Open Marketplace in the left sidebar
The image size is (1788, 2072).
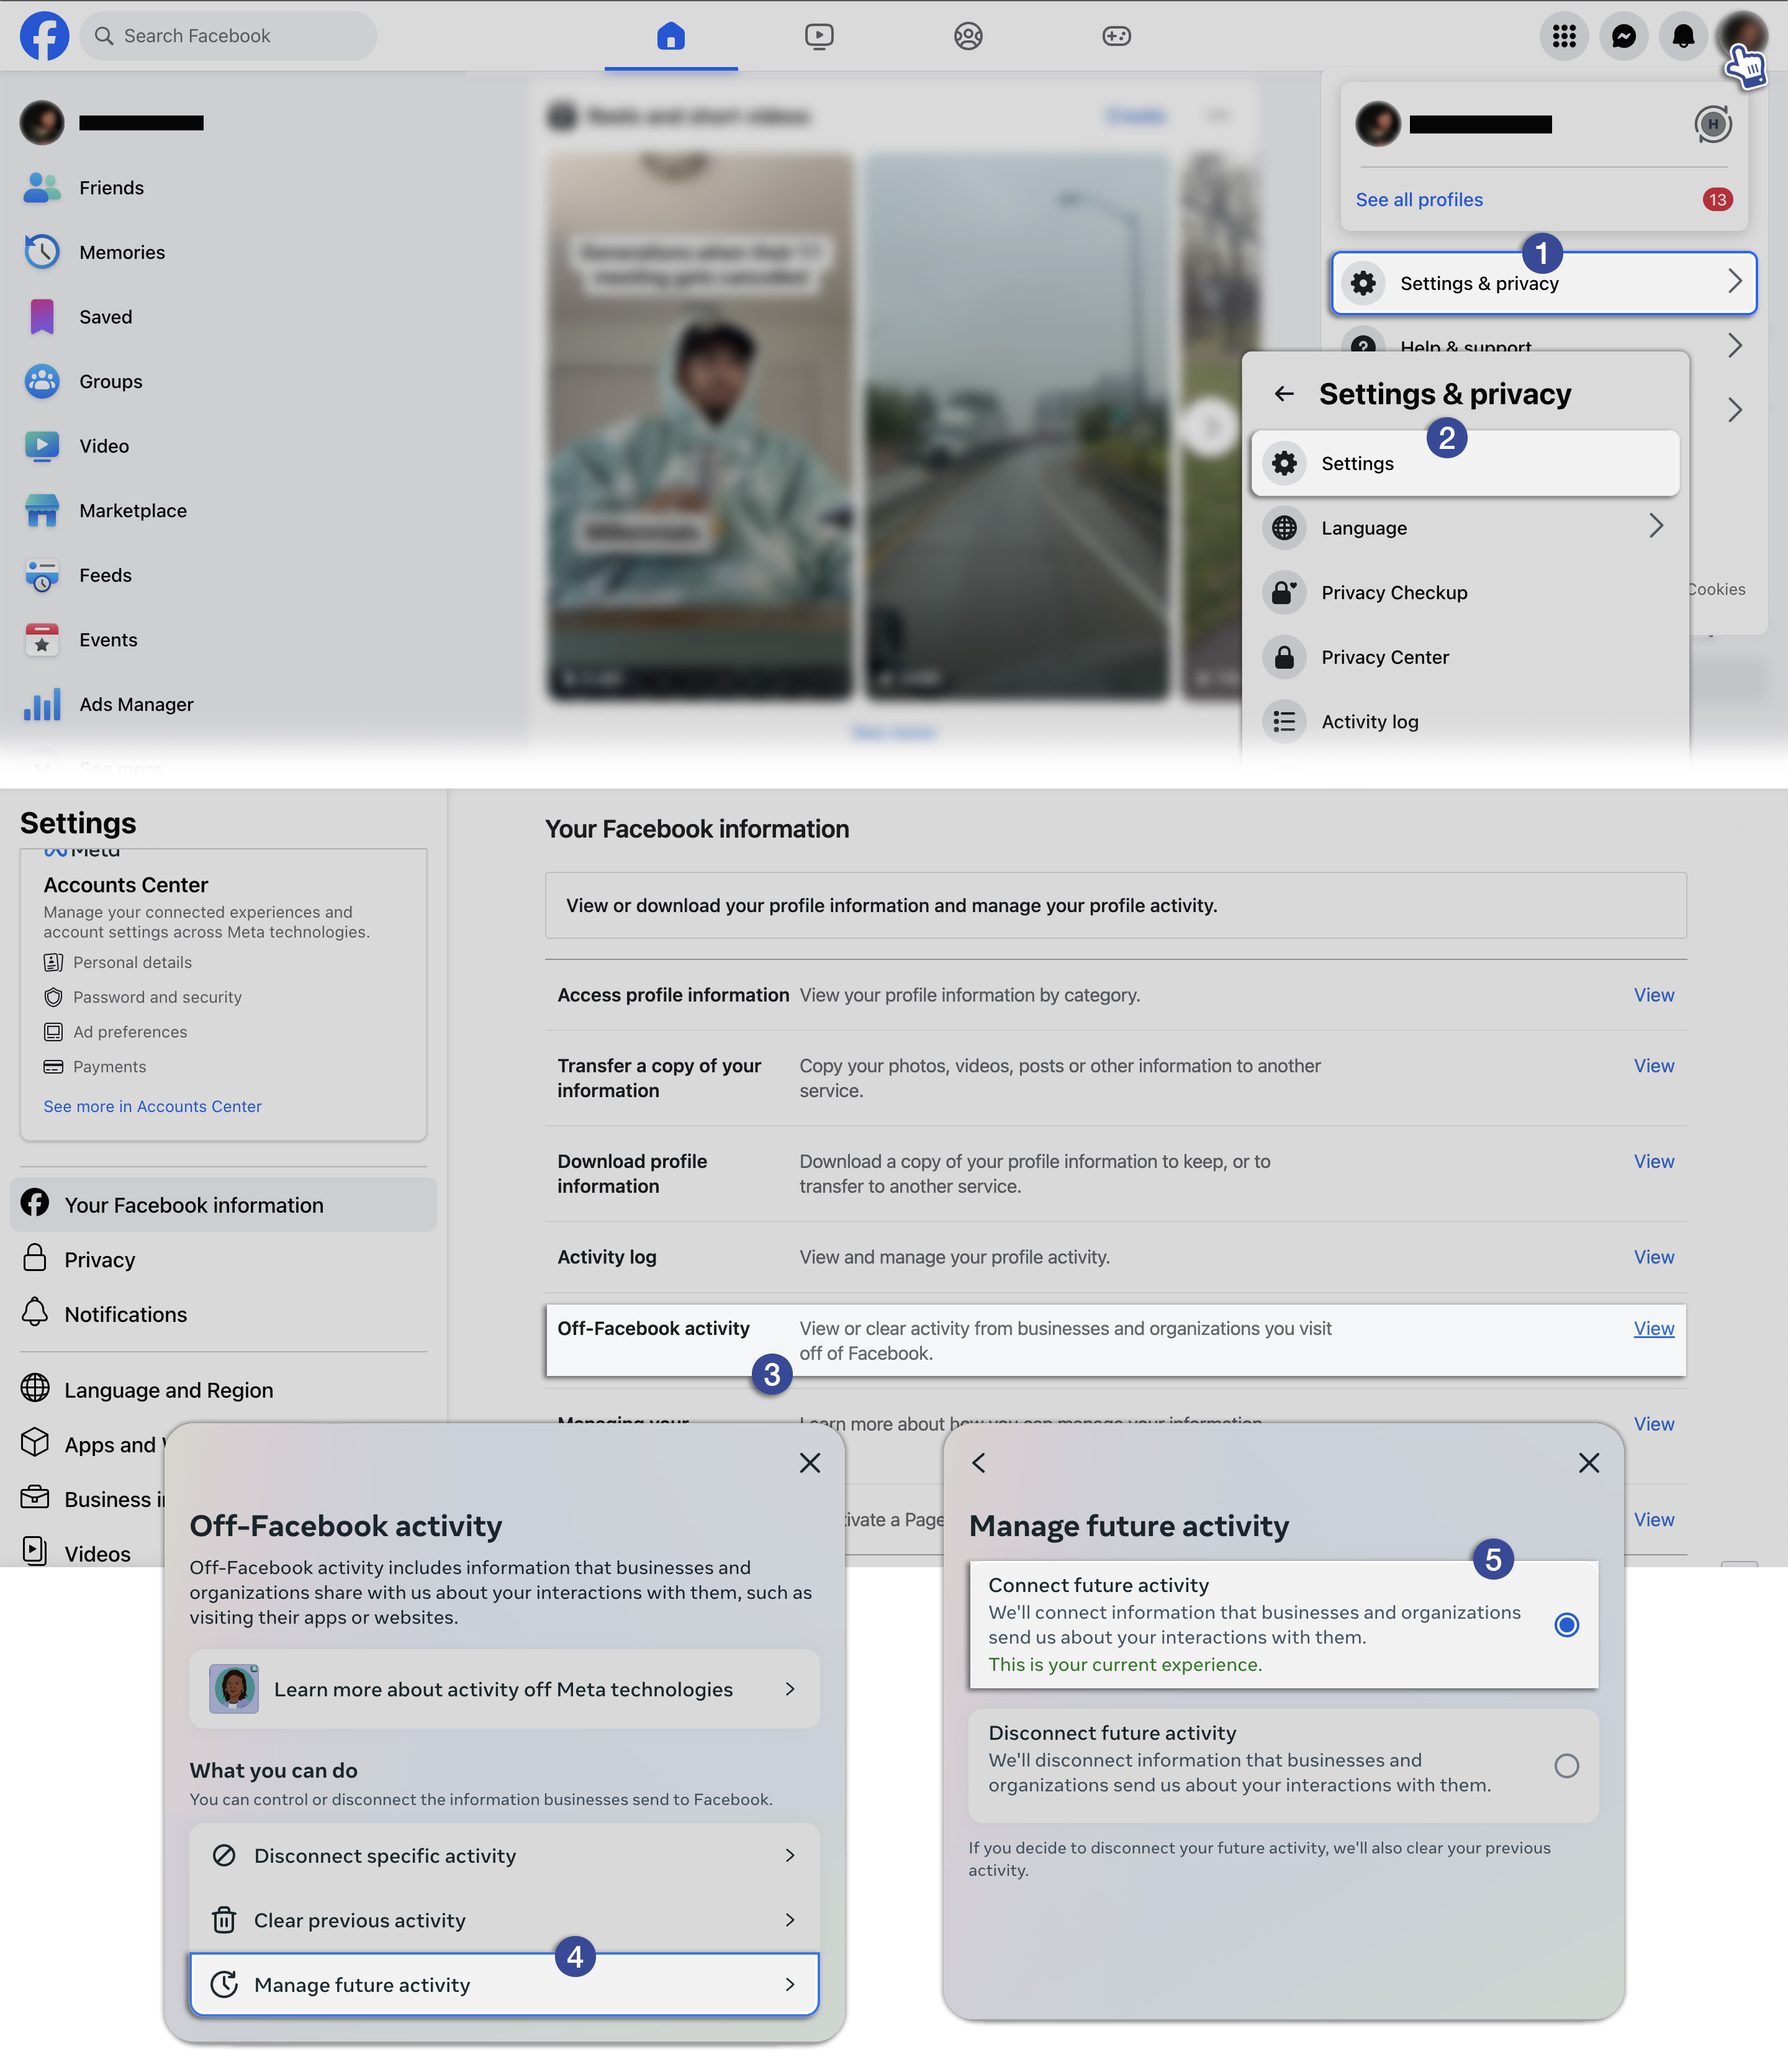pyautogui.click(x=133, y=511)
